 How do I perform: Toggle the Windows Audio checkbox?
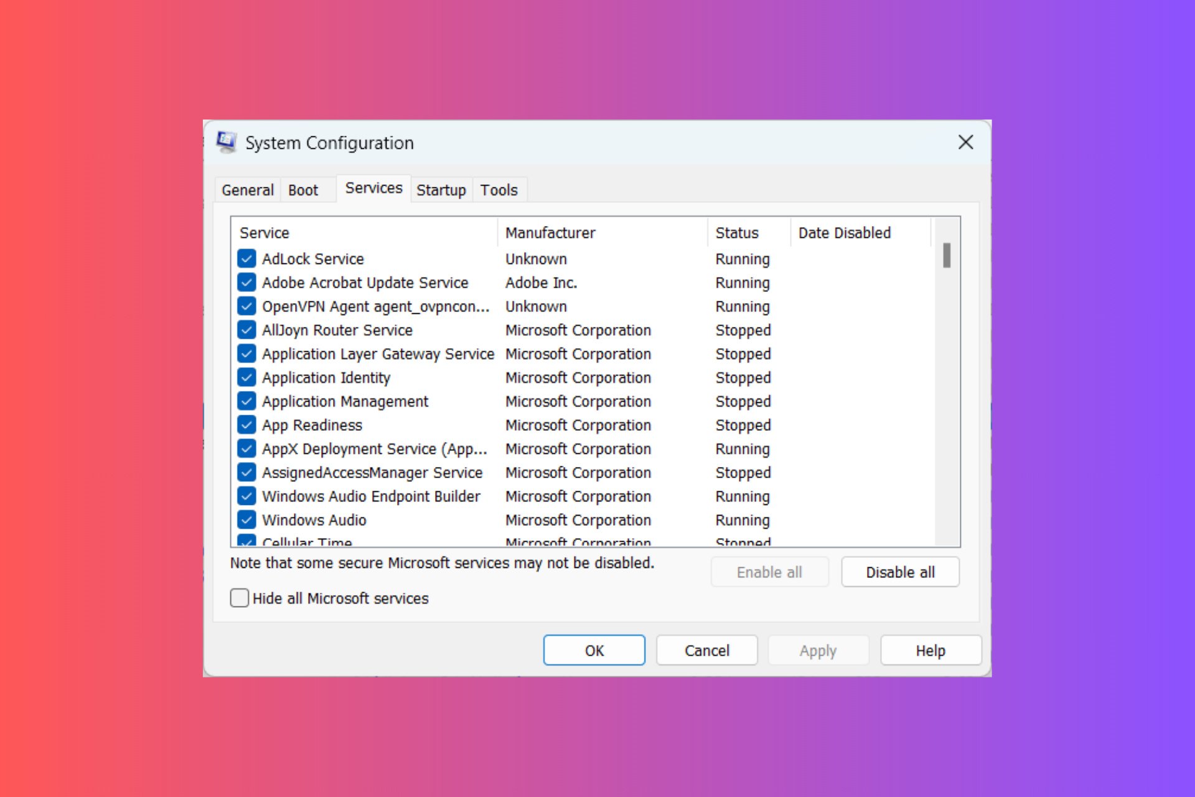coord(246,519)
